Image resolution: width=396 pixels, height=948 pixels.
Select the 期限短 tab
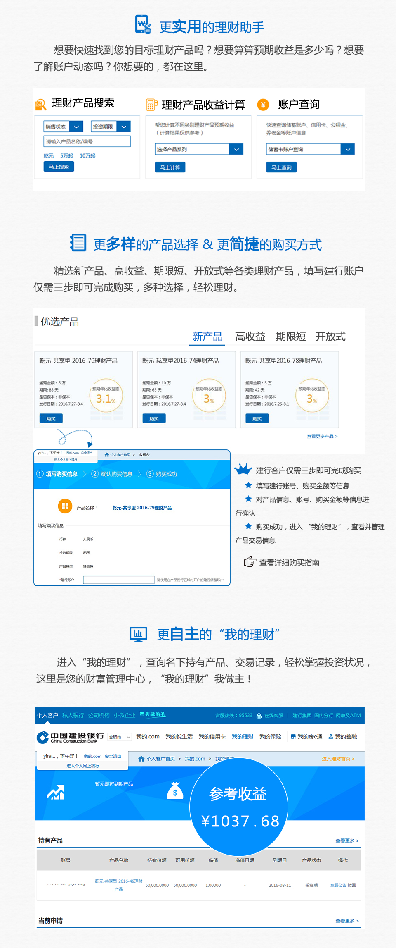click(291, 337)
